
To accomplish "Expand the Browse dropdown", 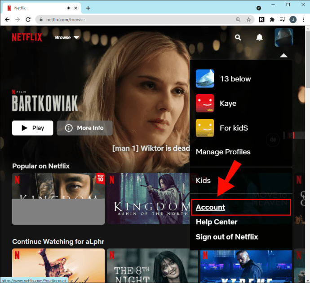I will [67, 37].
